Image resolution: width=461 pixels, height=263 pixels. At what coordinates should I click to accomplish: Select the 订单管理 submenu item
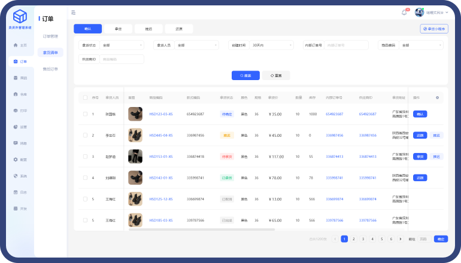pos(50,36)
